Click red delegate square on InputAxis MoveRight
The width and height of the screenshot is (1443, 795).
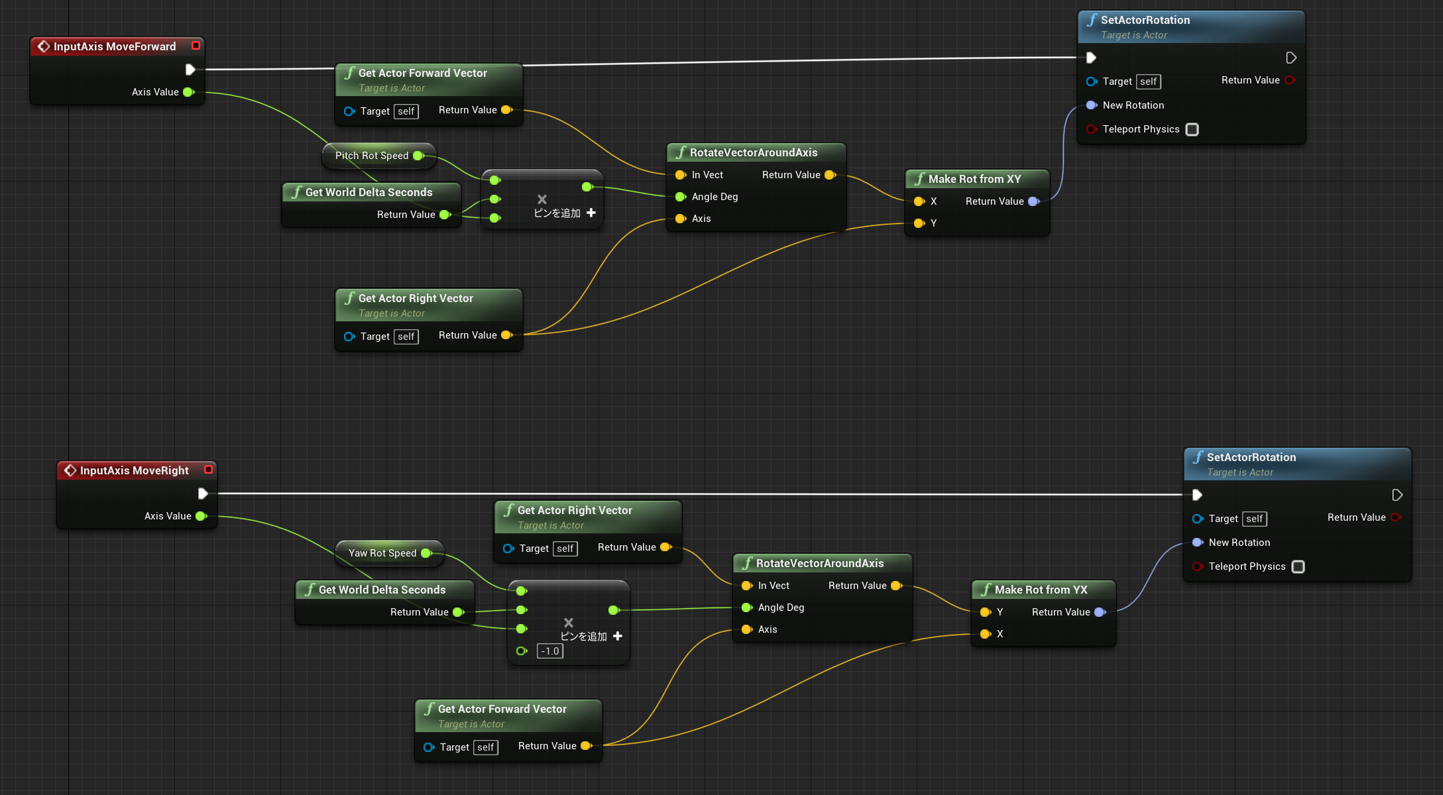coord(208,470)
